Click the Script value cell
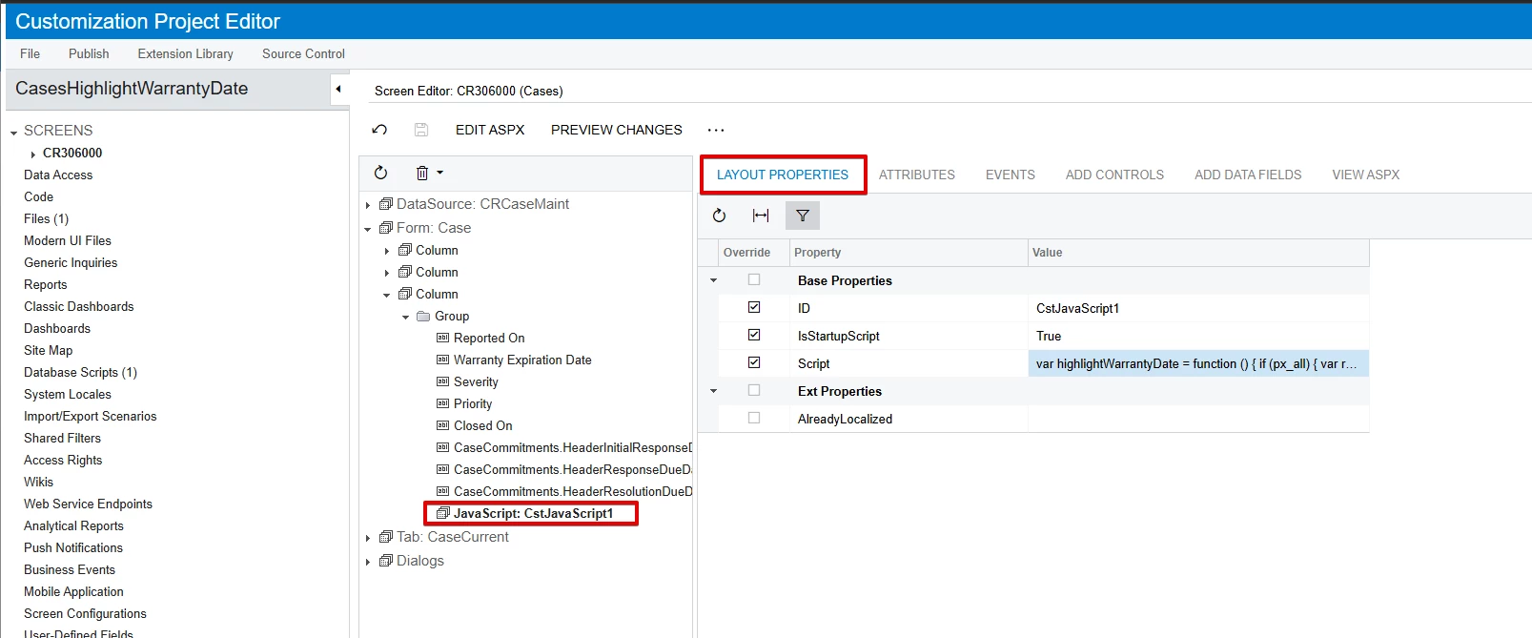The image size is (1532, 638). (1198, 363)
